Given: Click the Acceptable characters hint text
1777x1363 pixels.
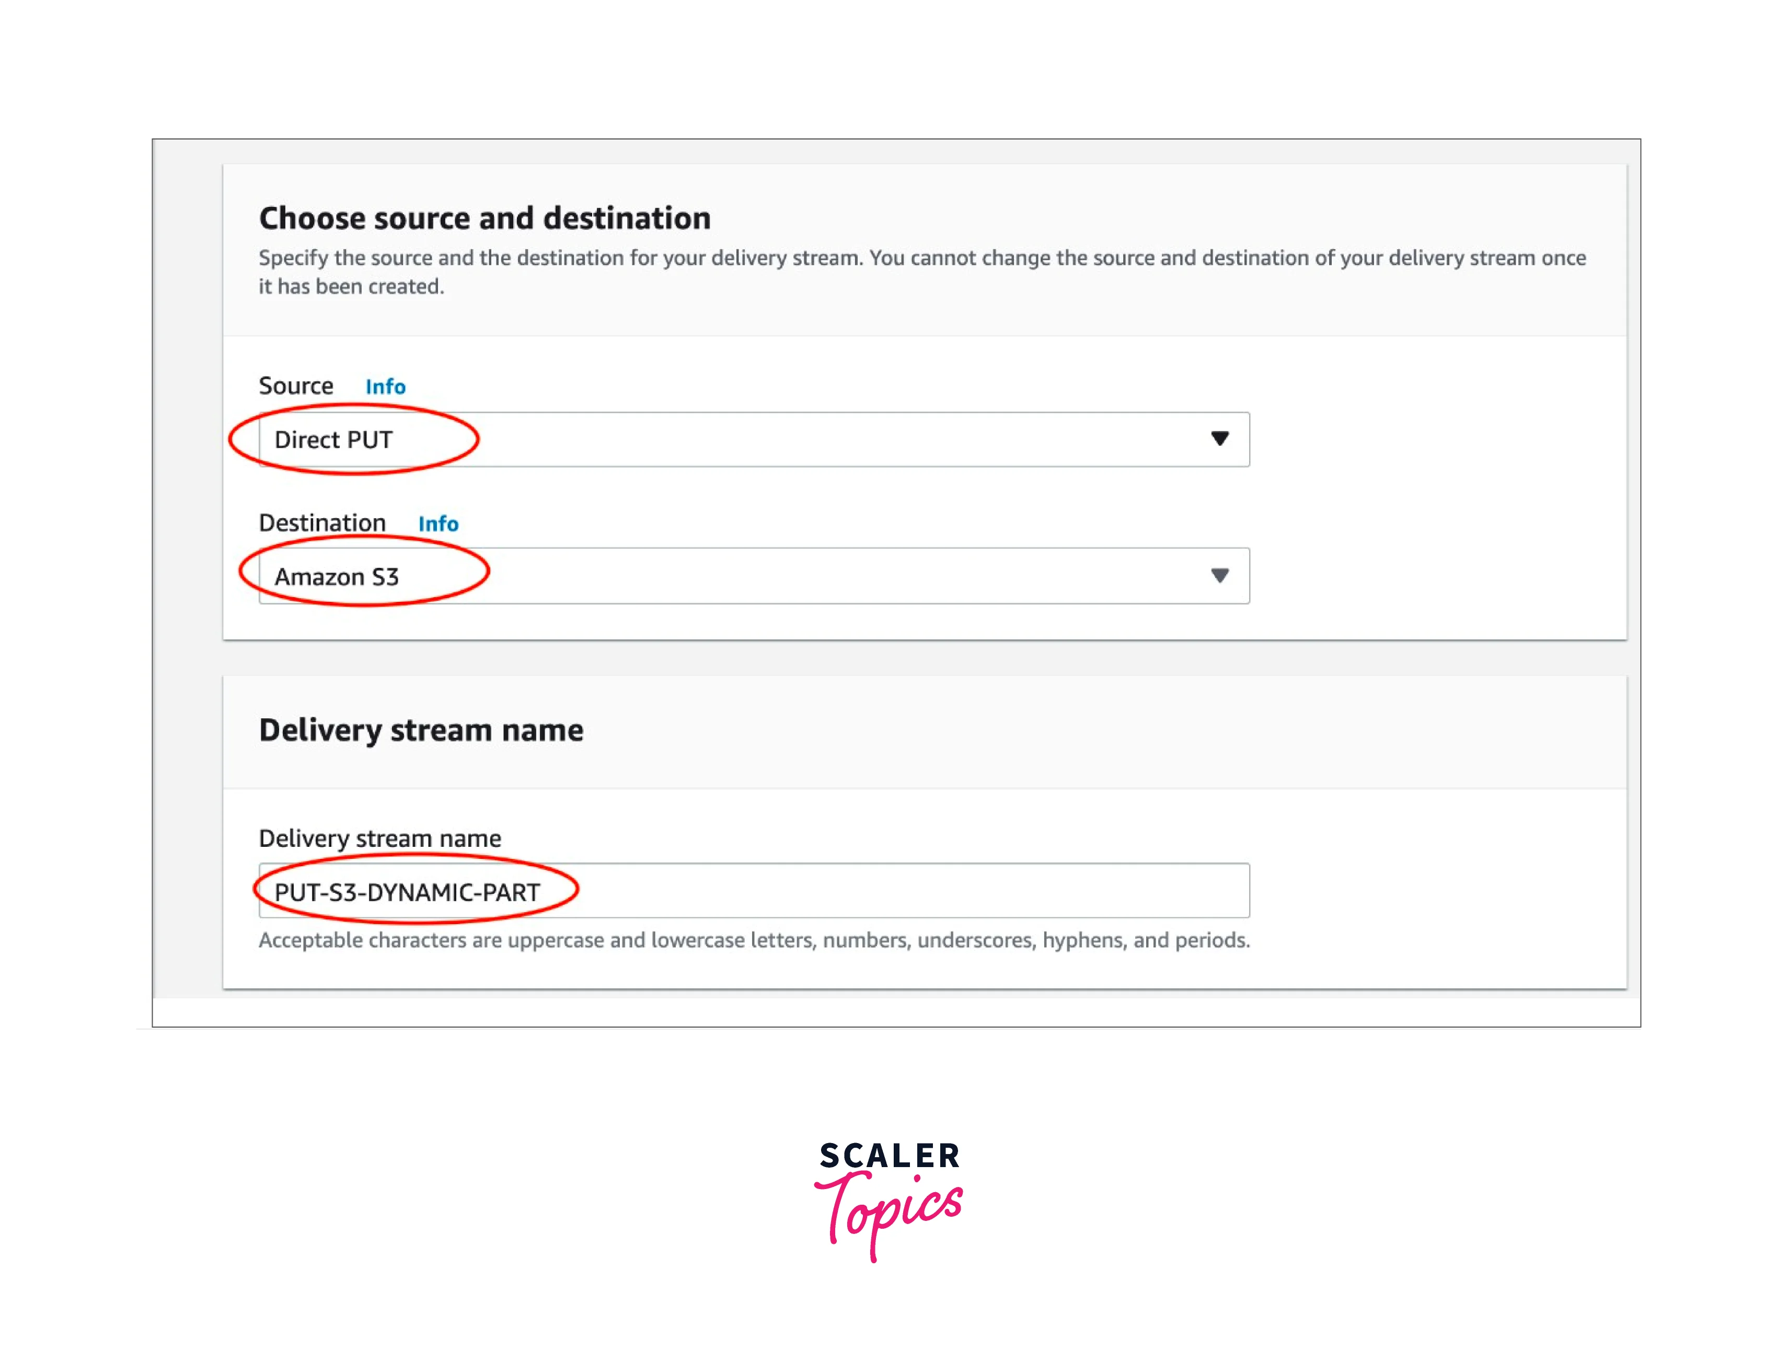Looking at the screenshot, I should (753, 940).
